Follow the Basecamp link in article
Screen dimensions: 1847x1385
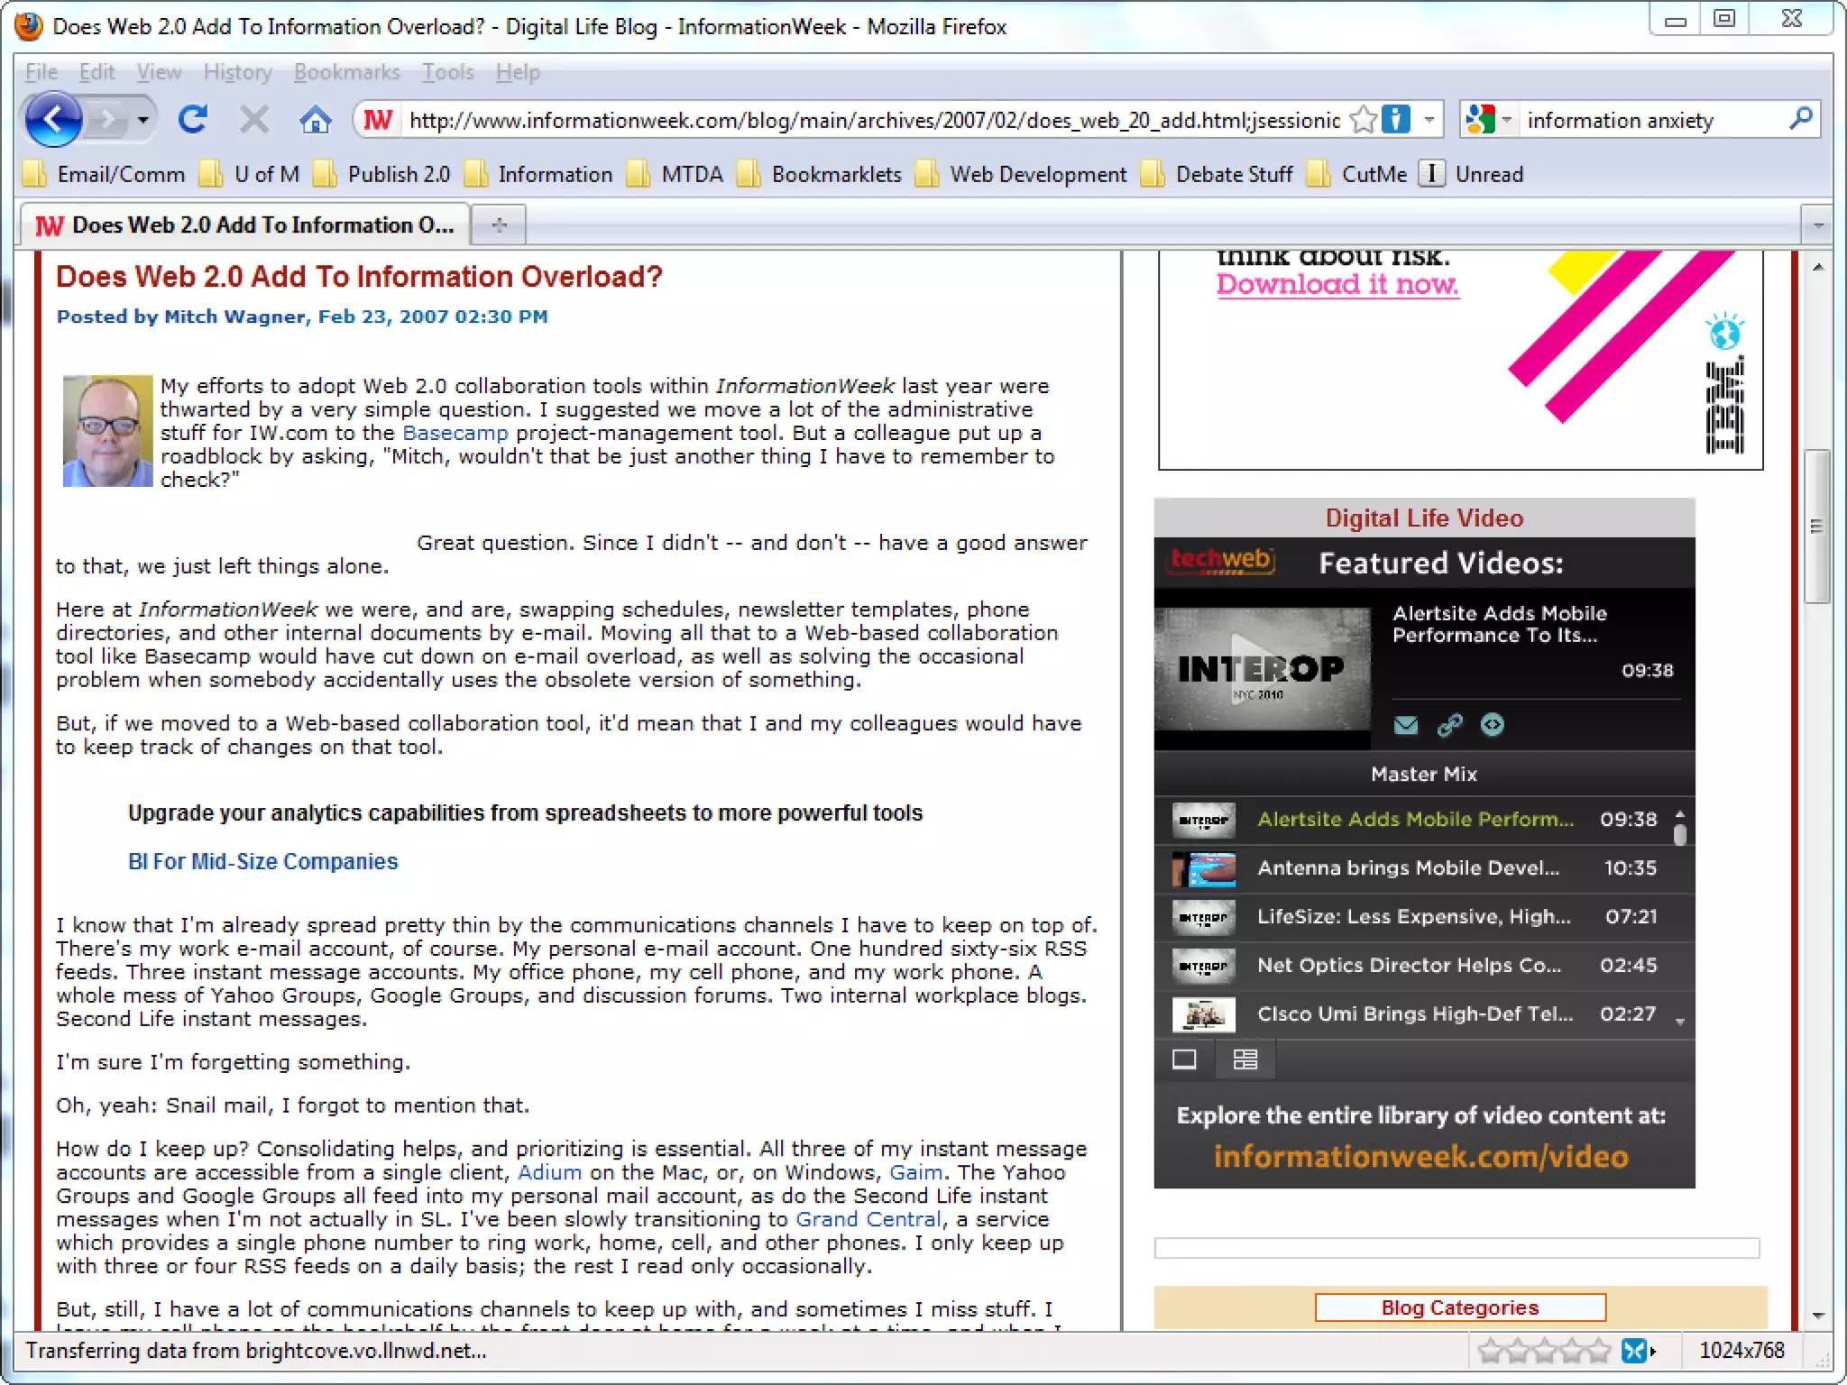pos(455,433)
